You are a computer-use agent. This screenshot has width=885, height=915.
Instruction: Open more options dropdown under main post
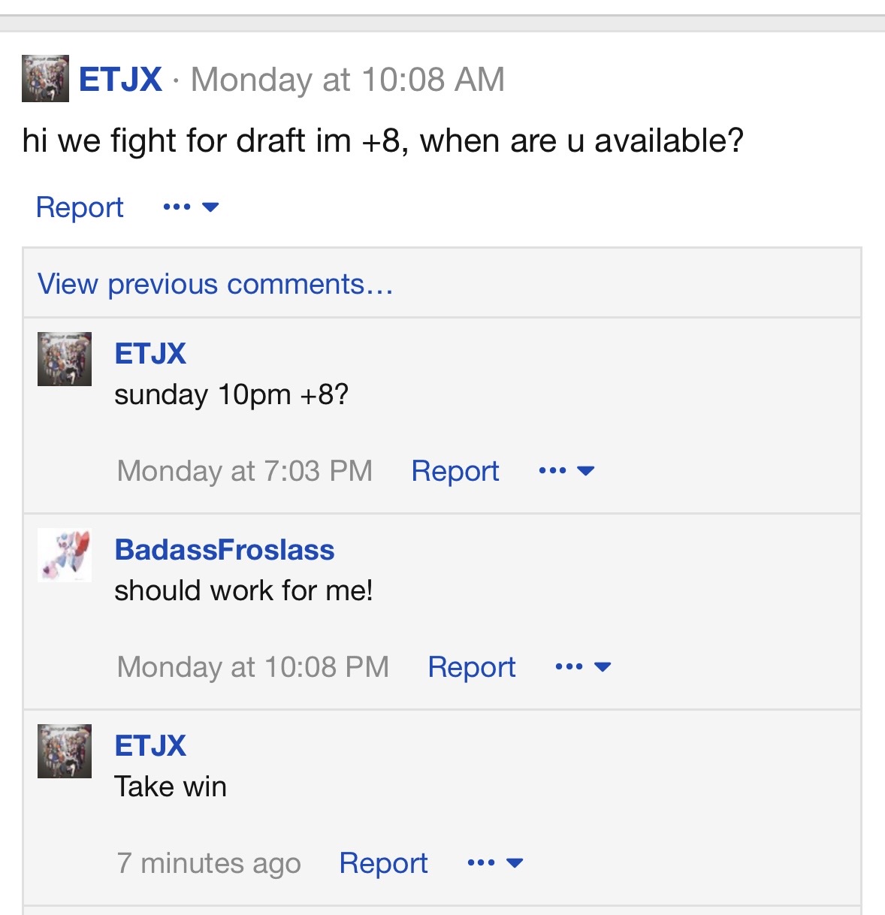[x=191, y=207]
